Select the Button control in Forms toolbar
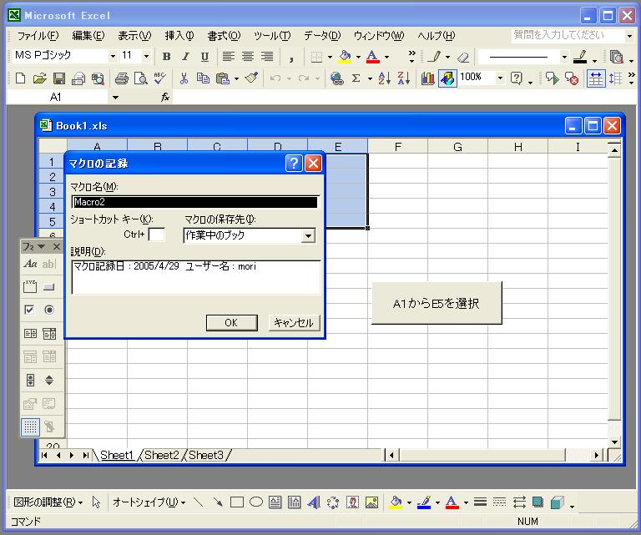The height and width of the screenshot is (535, 641). tap(49, 287)
